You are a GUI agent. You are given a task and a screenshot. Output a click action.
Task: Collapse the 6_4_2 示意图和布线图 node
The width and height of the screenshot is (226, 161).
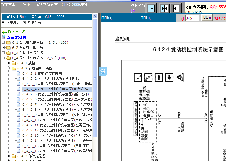9,68
